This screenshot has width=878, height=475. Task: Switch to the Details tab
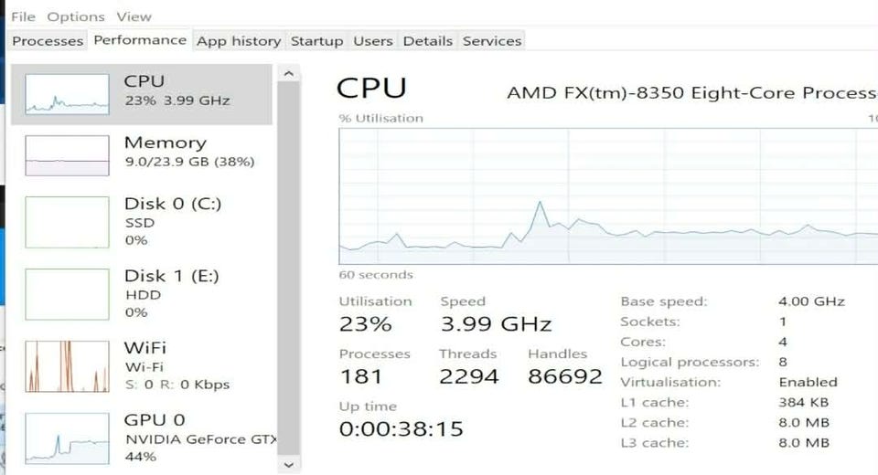click(x=428, y=41)
